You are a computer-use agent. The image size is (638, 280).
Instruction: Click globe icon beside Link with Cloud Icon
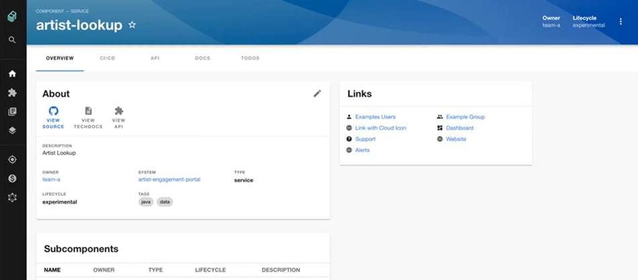click(x=349, y=128)
